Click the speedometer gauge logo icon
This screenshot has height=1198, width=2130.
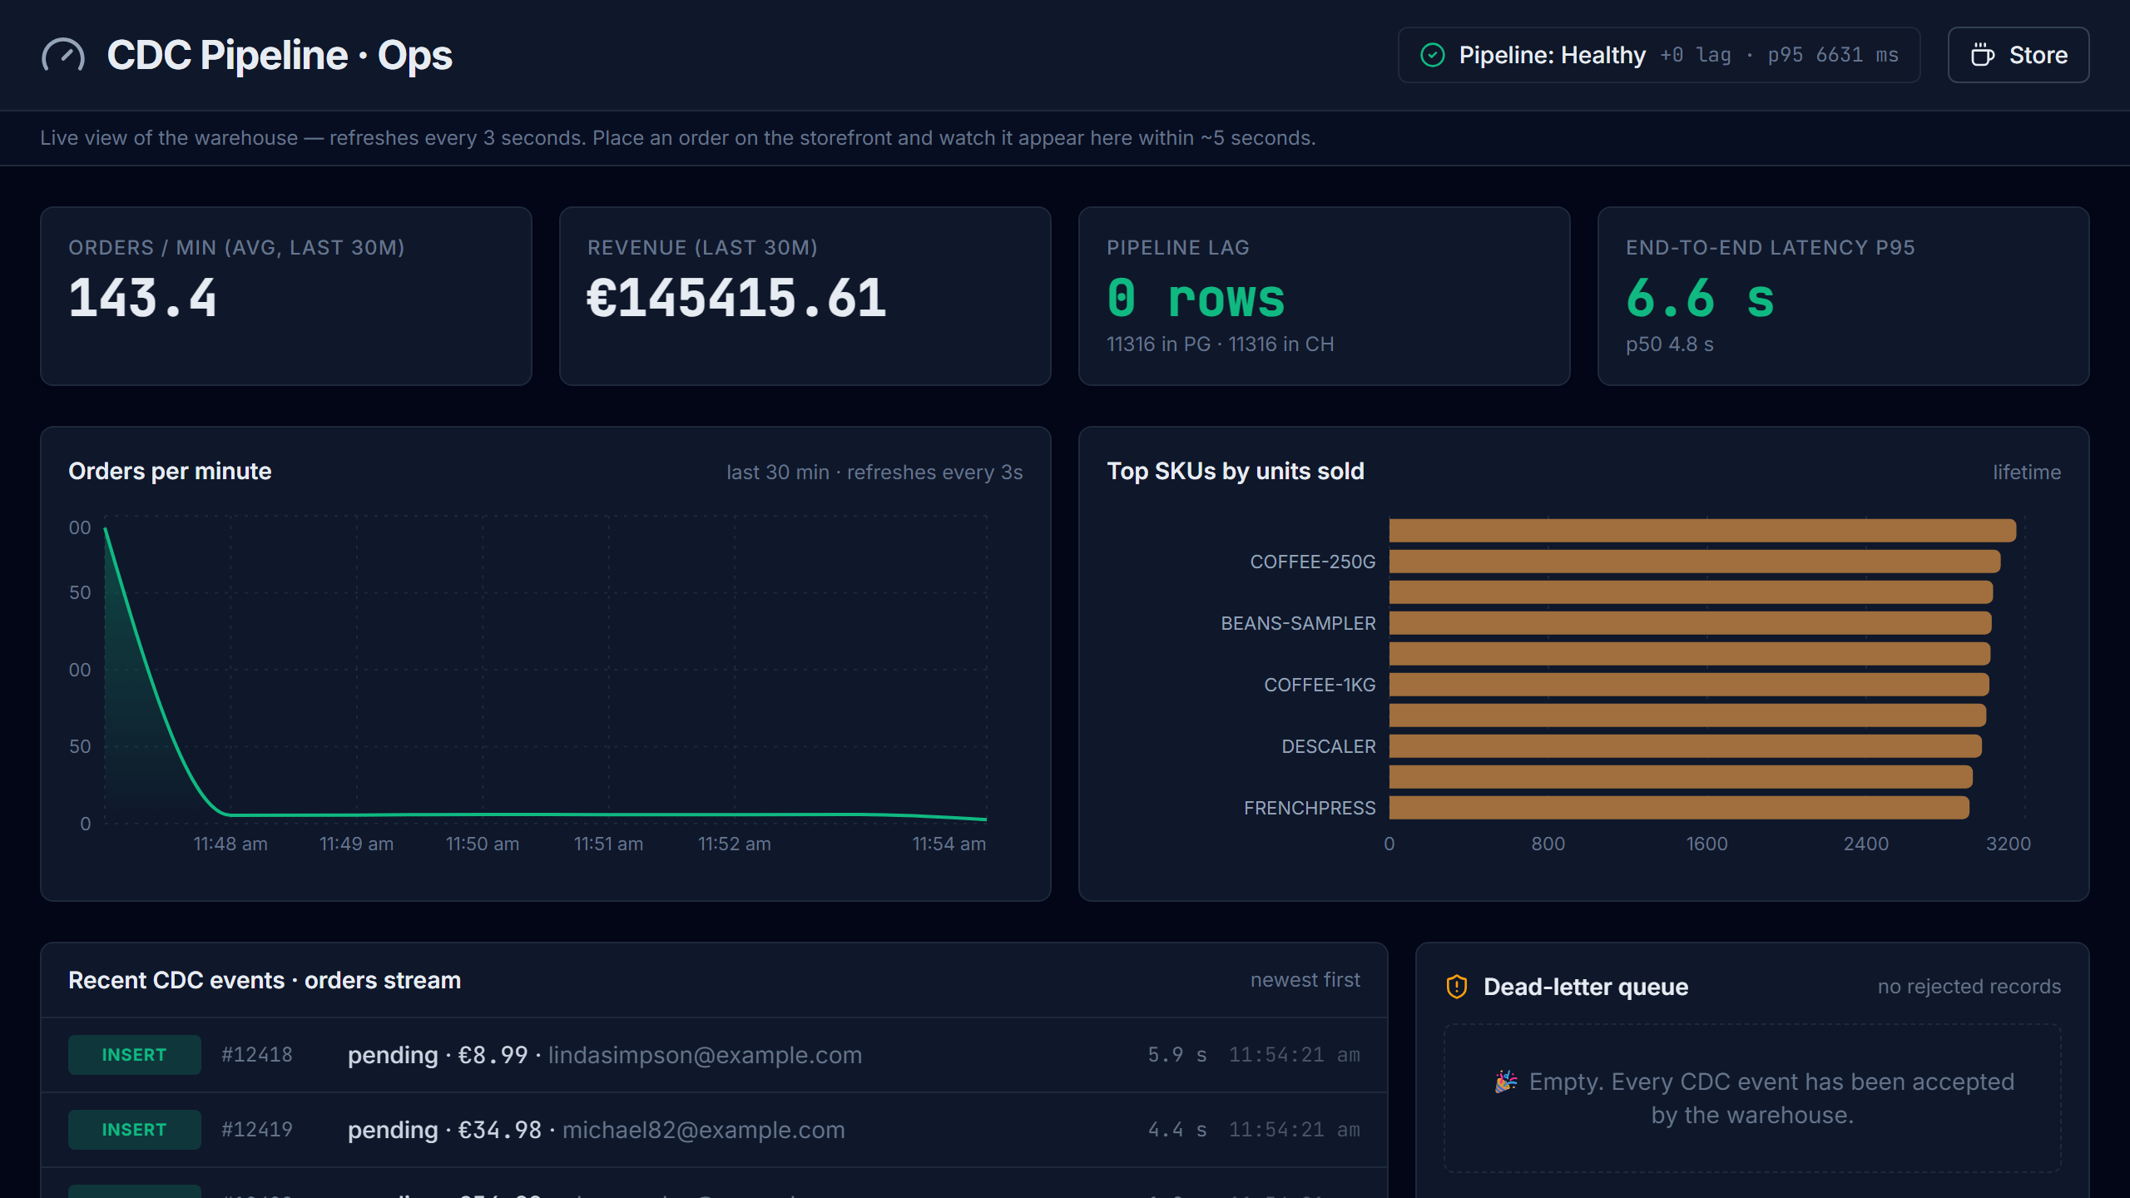(63, 55)
